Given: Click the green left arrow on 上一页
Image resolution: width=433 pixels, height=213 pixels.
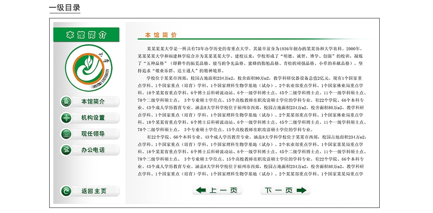Looking at the screenshot, I should [201, 190].
